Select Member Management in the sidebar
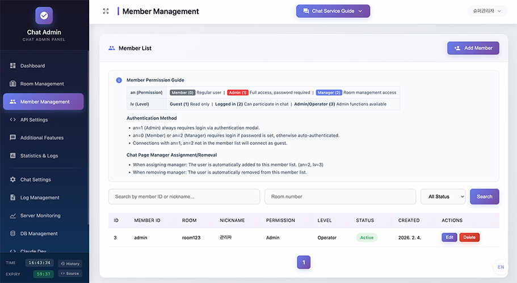This screenshot has height=283, width=517. pos(43,101)
